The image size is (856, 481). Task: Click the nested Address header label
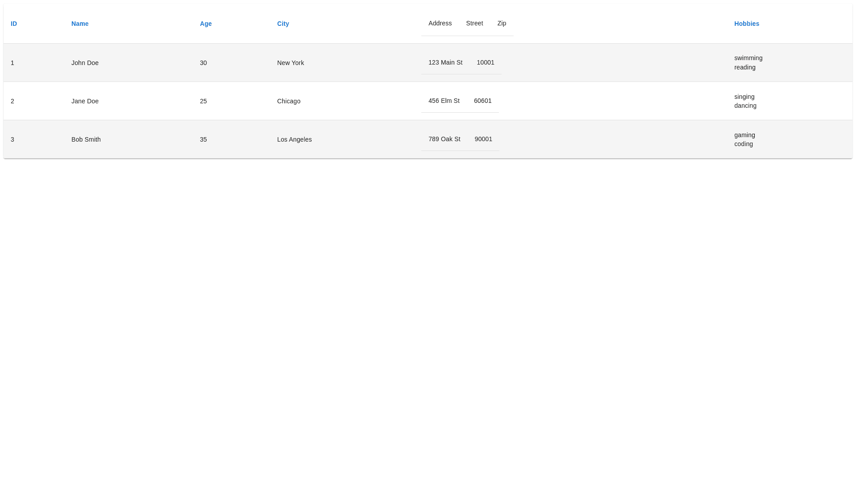click(x=440, y=23)
